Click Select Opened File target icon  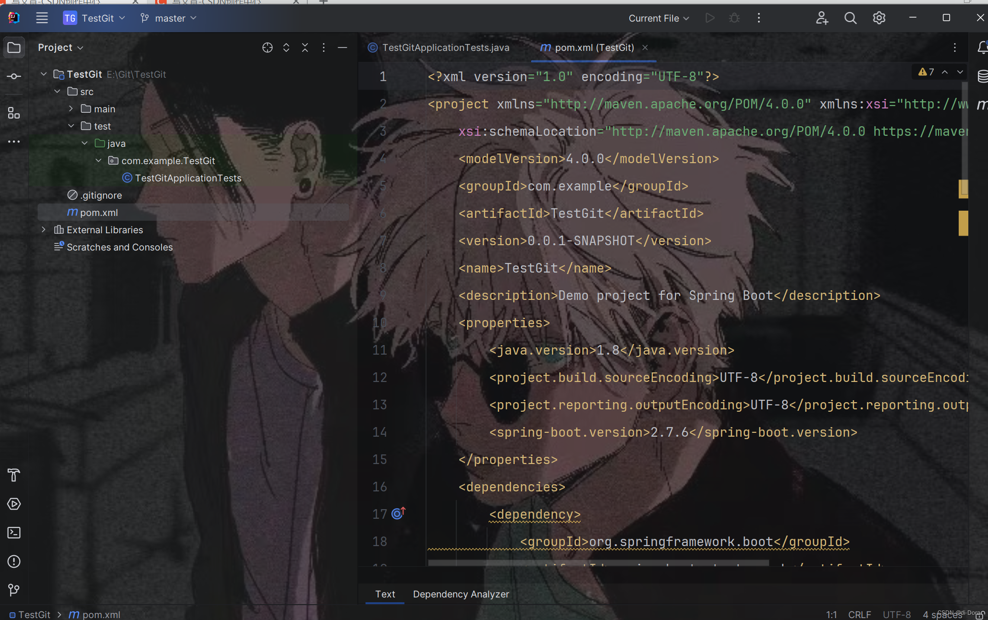click(268, 48)
